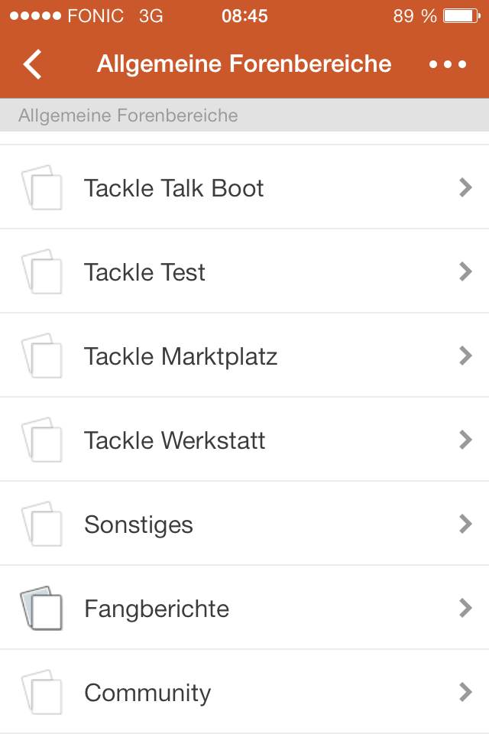This screenshot has width=489, height=734.
Task: Open the Tackle Test forum
Action: tap(145, 272)
